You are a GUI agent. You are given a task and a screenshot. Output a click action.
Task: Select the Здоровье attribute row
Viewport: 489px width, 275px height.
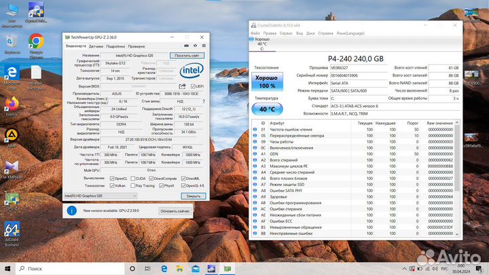click(x=353, y=197)
